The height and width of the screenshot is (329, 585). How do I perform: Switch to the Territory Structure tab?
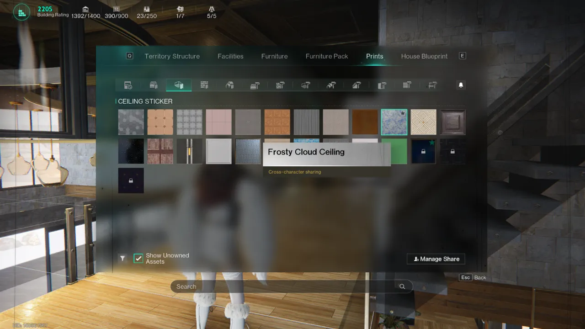(x=172, y=56)
